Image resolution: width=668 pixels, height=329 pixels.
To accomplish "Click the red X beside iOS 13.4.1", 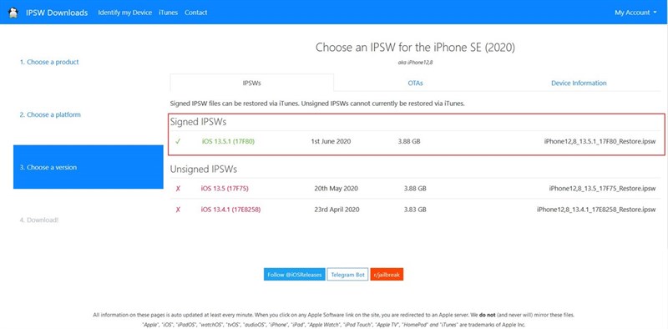I will tap(178, 210).
